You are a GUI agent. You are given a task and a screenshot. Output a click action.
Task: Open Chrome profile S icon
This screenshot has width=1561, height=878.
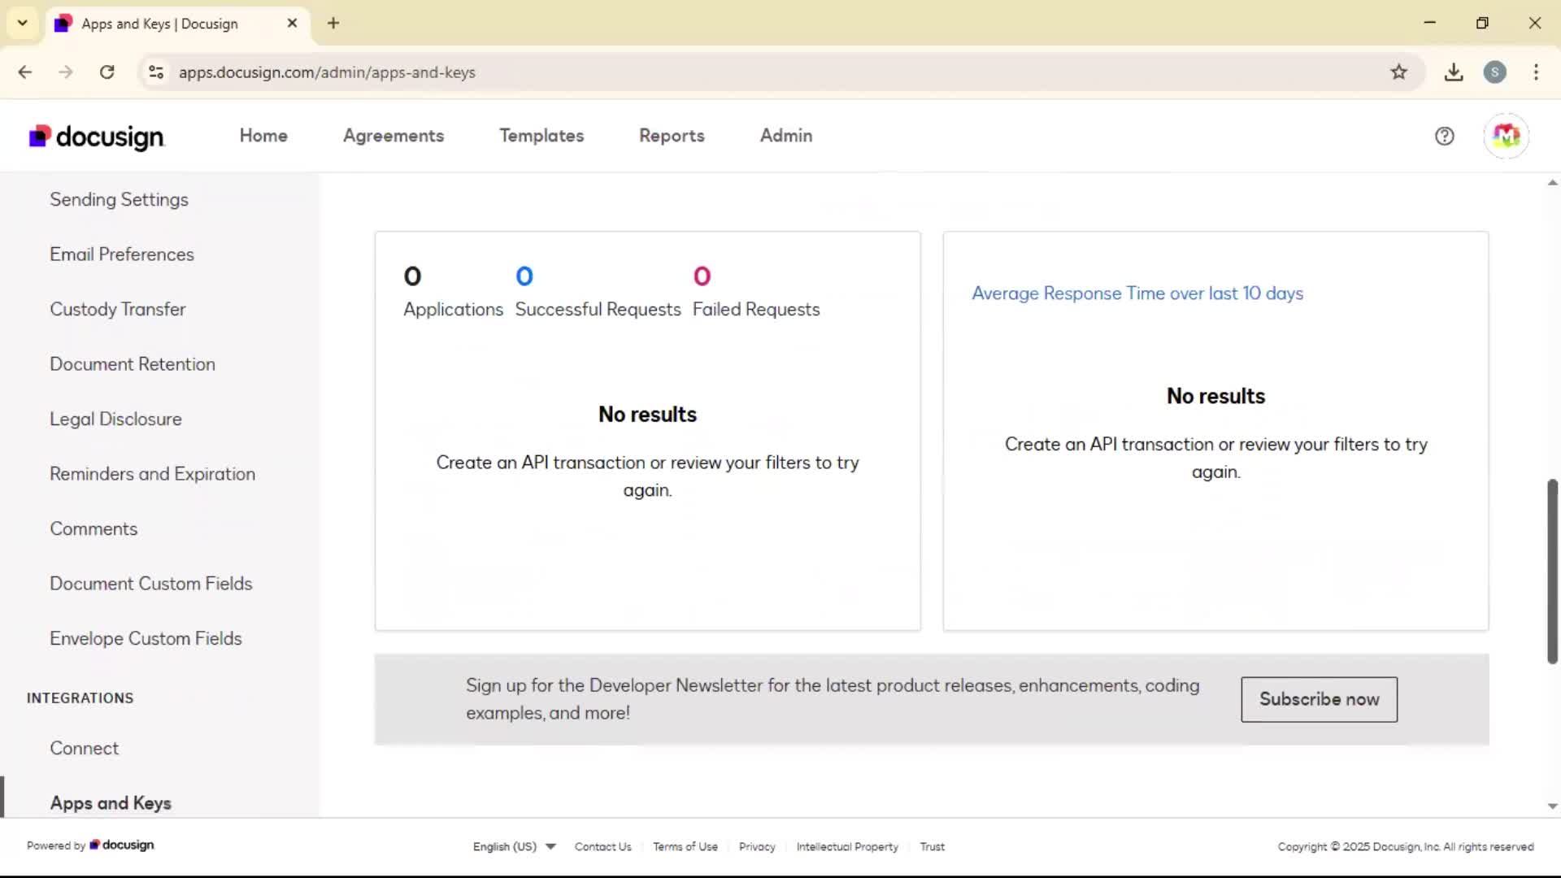1494,72
